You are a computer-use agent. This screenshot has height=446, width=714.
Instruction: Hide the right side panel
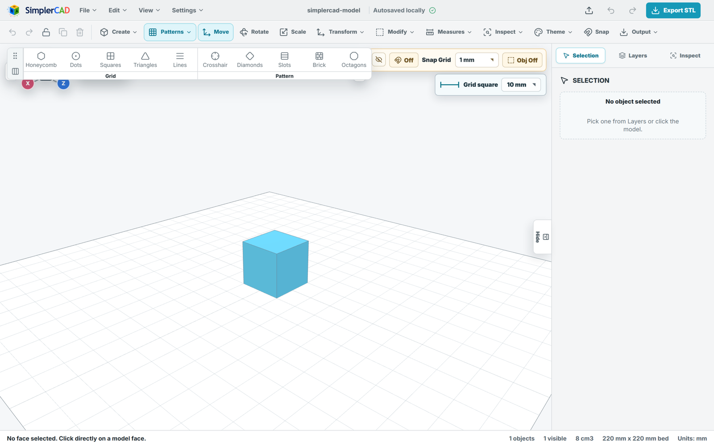point(542,237)
